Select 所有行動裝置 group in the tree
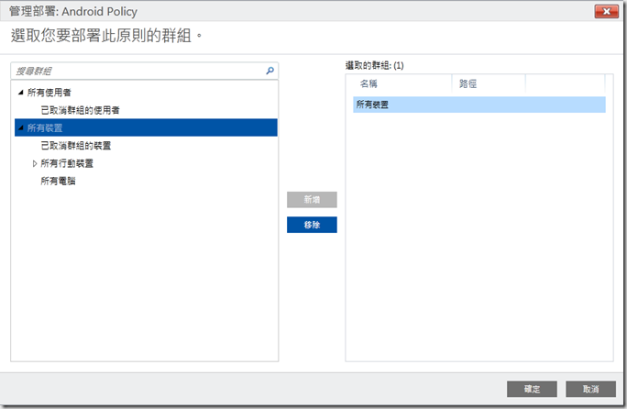Image resolution: width=627 pixels, height=409 pixels. pos(67,163)
